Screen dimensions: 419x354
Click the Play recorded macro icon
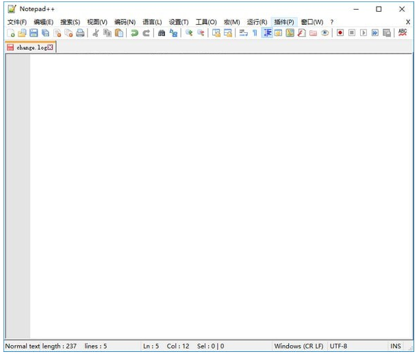(364, 33)
